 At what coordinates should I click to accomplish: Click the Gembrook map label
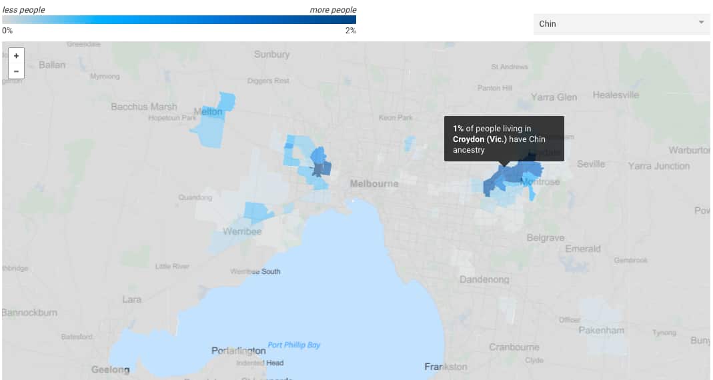630,261
